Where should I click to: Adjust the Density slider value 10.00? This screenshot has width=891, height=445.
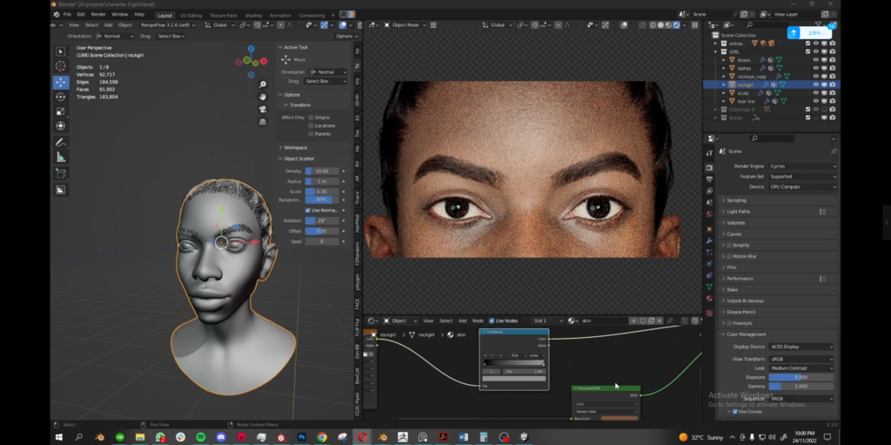[x=322, y=171]
